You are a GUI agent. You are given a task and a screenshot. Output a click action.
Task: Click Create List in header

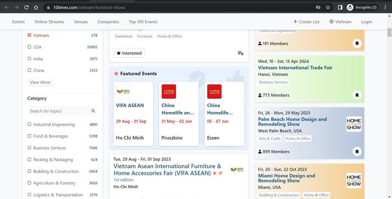click(306, 22)
